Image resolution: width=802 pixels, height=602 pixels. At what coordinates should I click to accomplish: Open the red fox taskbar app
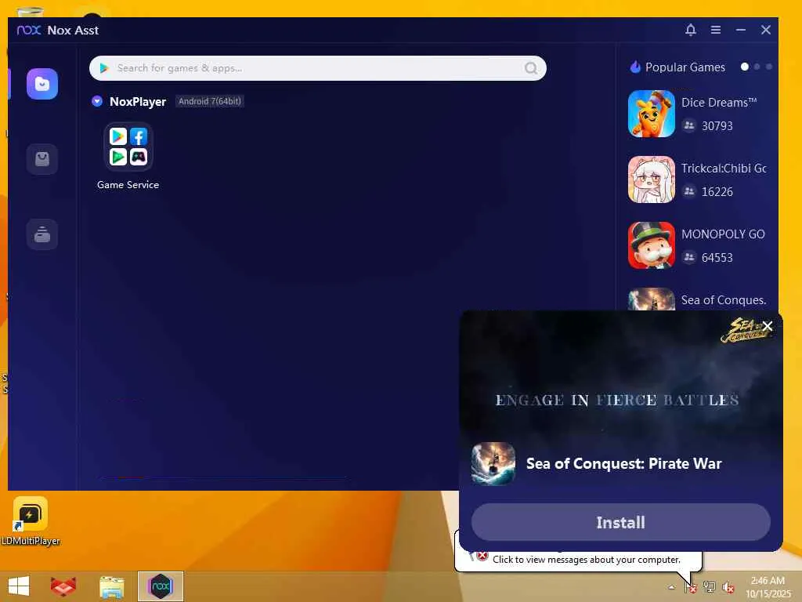pos(63,586)
